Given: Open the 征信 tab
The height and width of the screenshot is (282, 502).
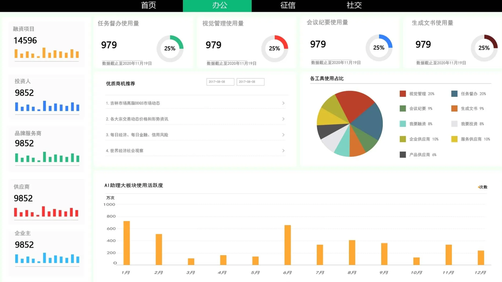Looking at the screenshot, I should click(x=288, y=5).
